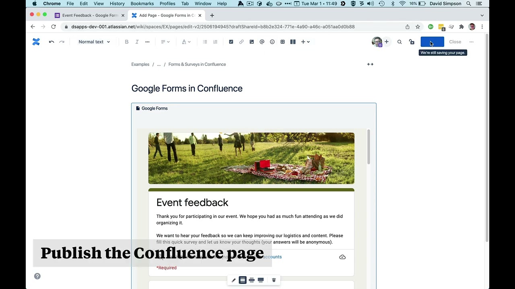
Task: Redo the last edit
Action: (62, 42)
